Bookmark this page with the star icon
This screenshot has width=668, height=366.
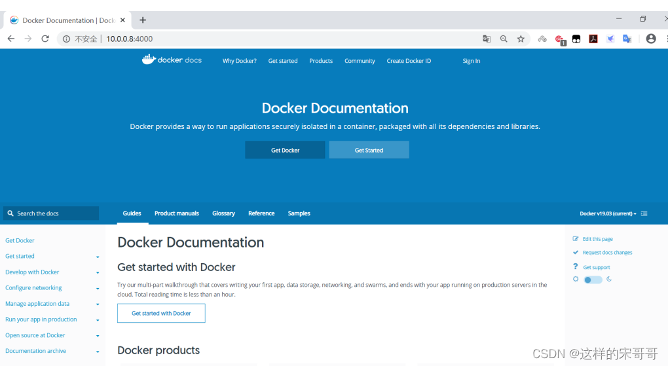(x=521, y=39)
